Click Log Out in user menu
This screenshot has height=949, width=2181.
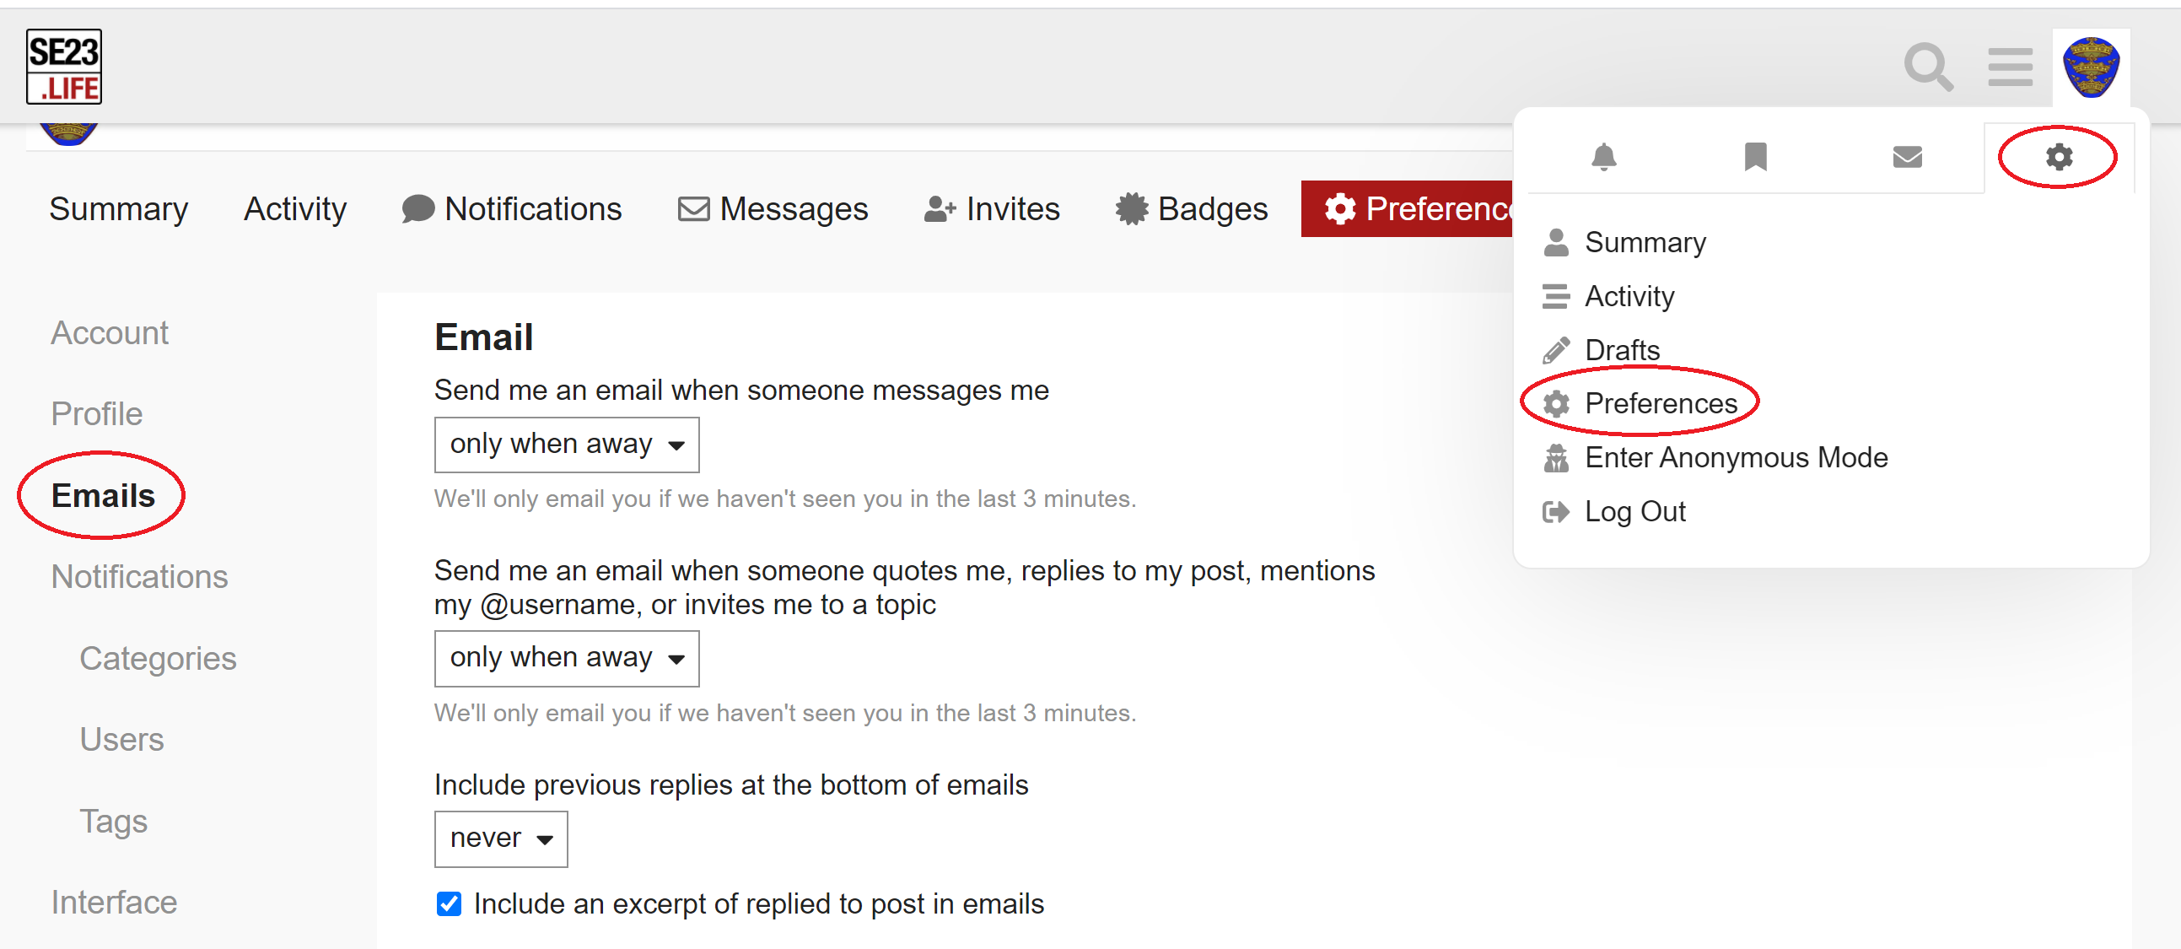[1634, 511]
